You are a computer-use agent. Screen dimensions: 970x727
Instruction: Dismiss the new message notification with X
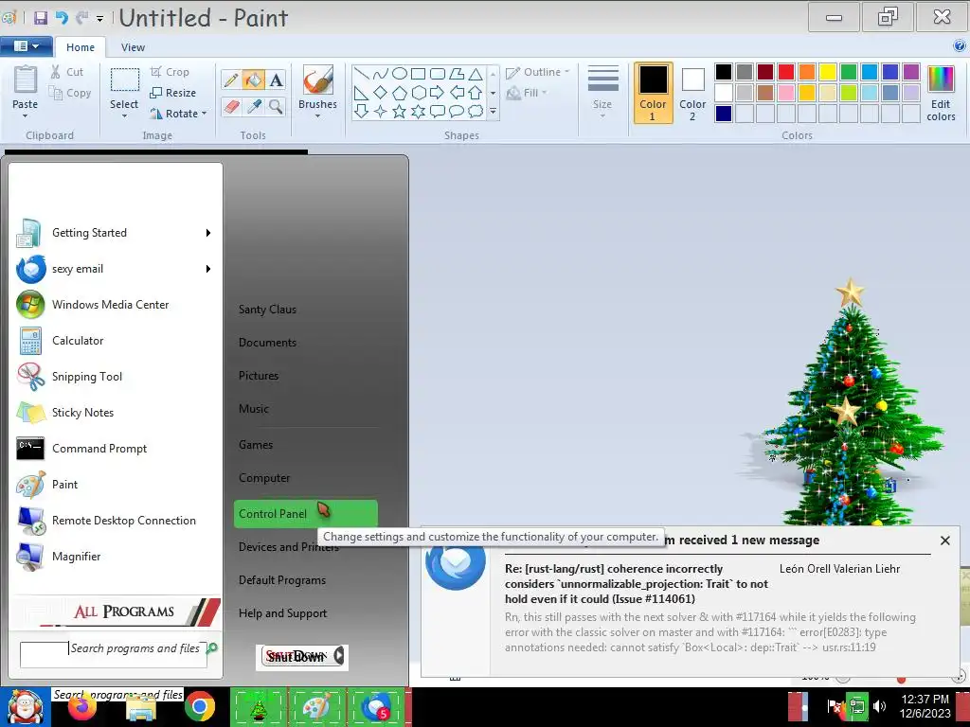pyautogui.click(x=944, y=541)
